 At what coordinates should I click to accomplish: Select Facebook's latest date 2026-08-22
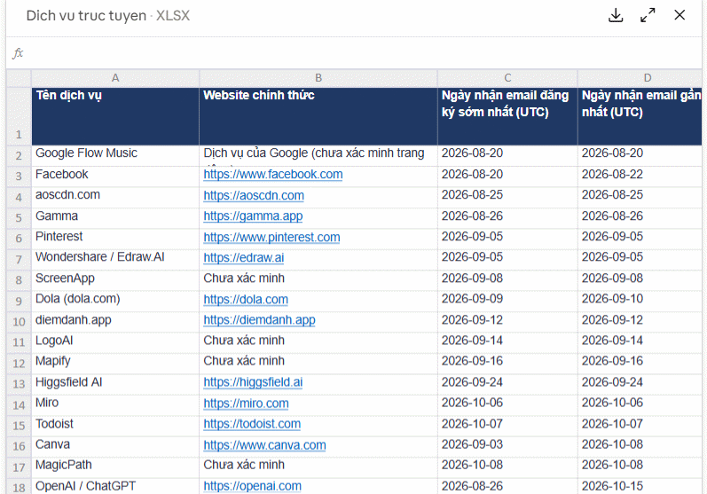640,176
